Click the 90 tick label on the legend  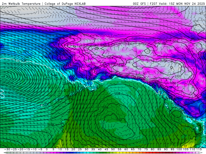166,149
